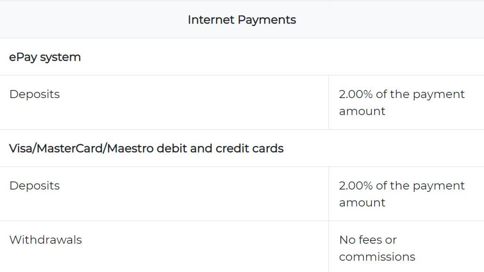
Task: Click Deposits label under ePay system
Action: (x=34, y=94)
